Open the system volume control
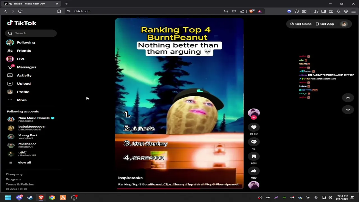The image size is (359, 202). 330,198
